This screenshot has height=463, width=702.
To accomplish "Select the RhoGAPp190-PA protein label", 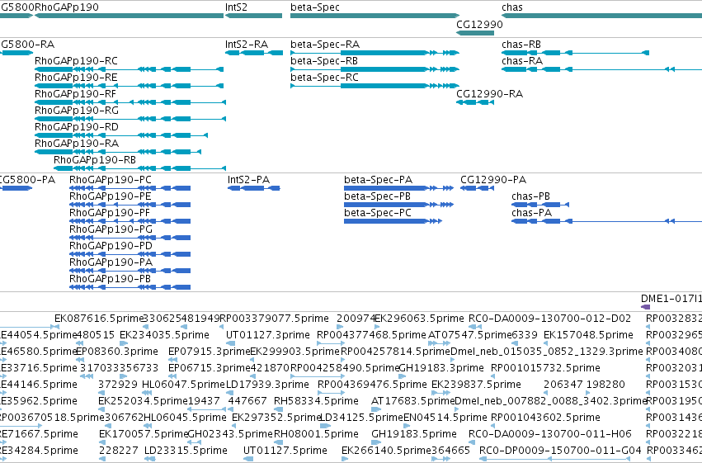I will pyautogui.click(x=111, y=262).
